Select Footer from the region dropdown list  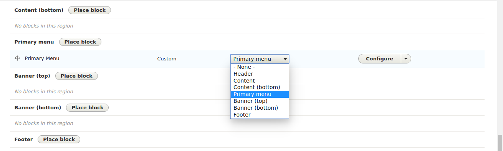[260, 115]
